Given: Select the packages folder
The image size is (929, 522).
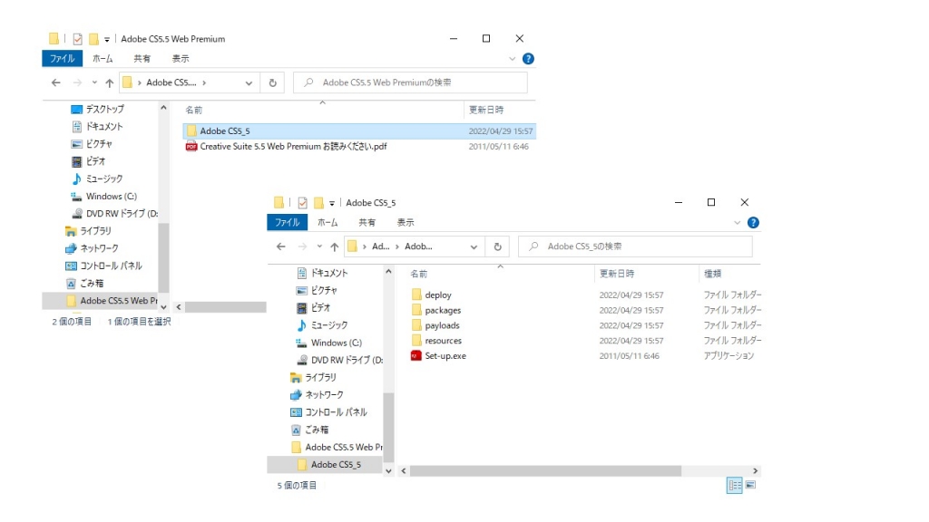Looking at the screenshot, I should (443, 310).
